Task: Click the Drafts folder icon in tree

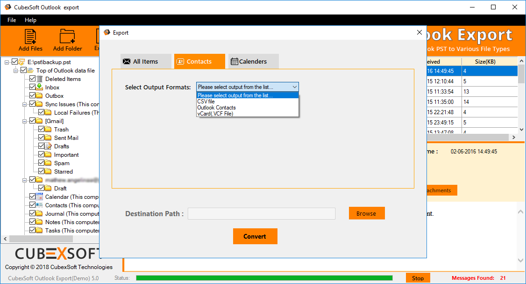Action: [48, 146]
